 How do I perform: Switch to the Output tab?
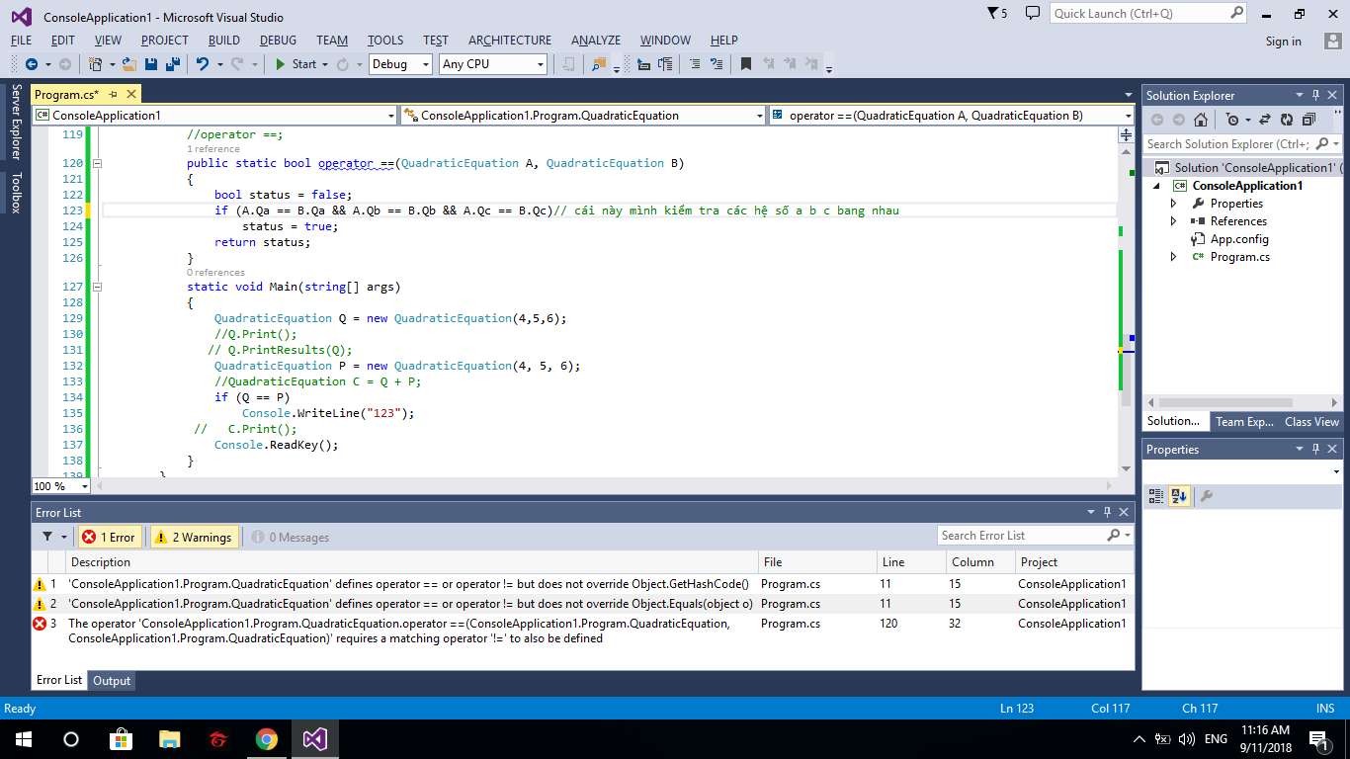[112, 680]
